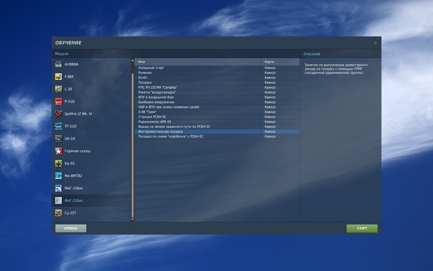The image size is (433, 271).
Task: Select the Ми-8МТВ2 module icon
Action: 58,176
